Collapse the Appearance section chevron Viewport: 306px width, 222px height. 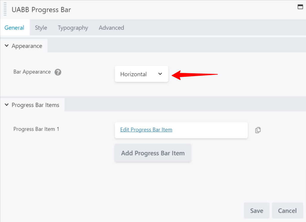tap(7, 46)
